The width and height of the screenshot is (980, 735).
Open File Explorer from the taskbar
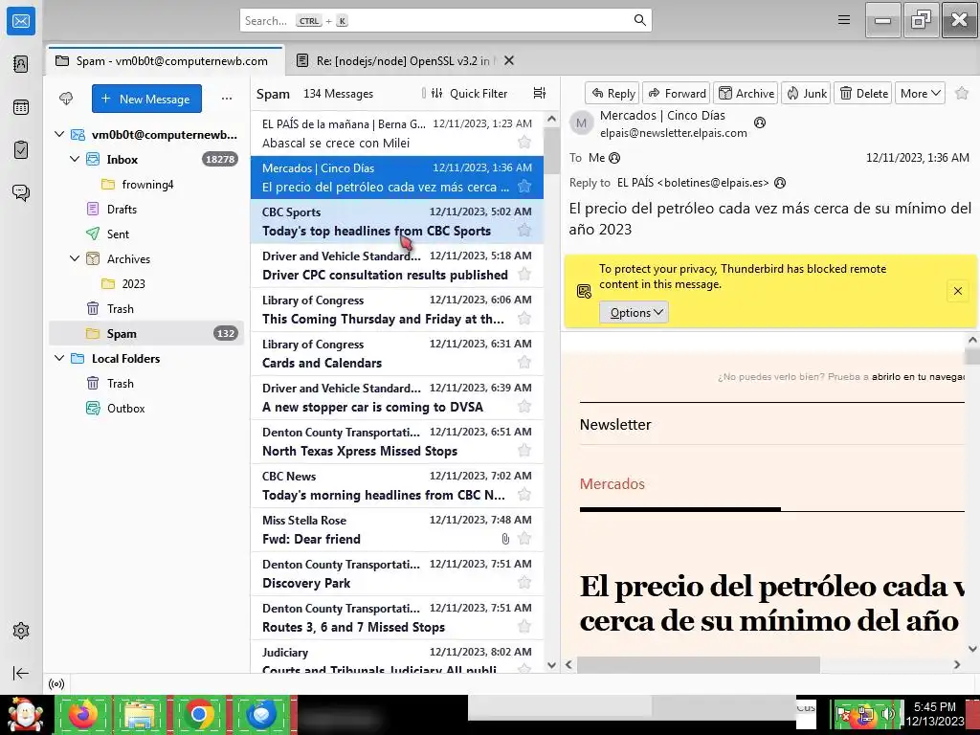pos(140,714)
